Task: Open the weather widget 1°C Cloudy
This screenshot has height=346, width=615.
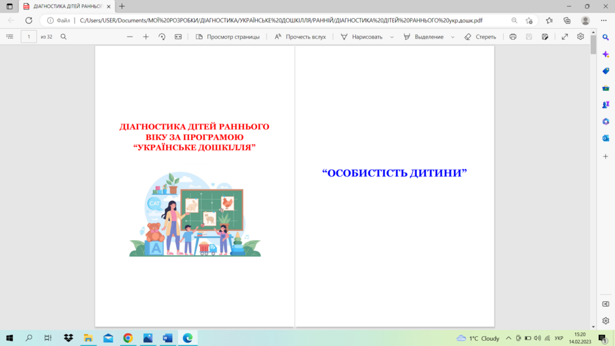Action: click(x=478, y=338)
